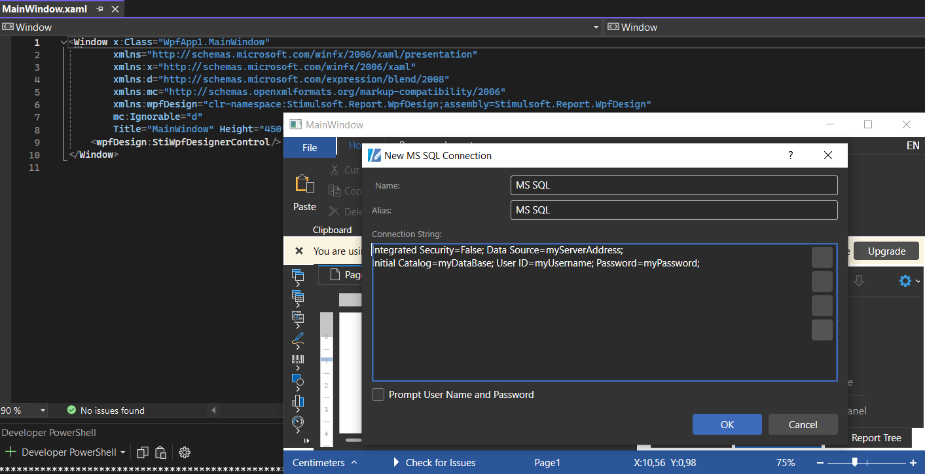Click the zoom slider handle in the designer status bar

(855, 463)
